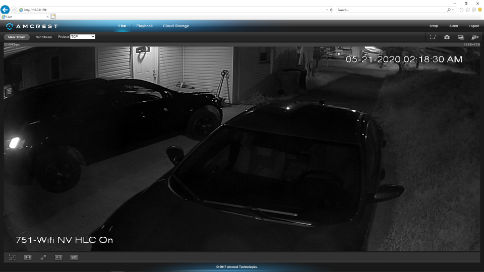Click the browser forward arrow
Screen dimensions: 484x272
click(x=14, y=10)
